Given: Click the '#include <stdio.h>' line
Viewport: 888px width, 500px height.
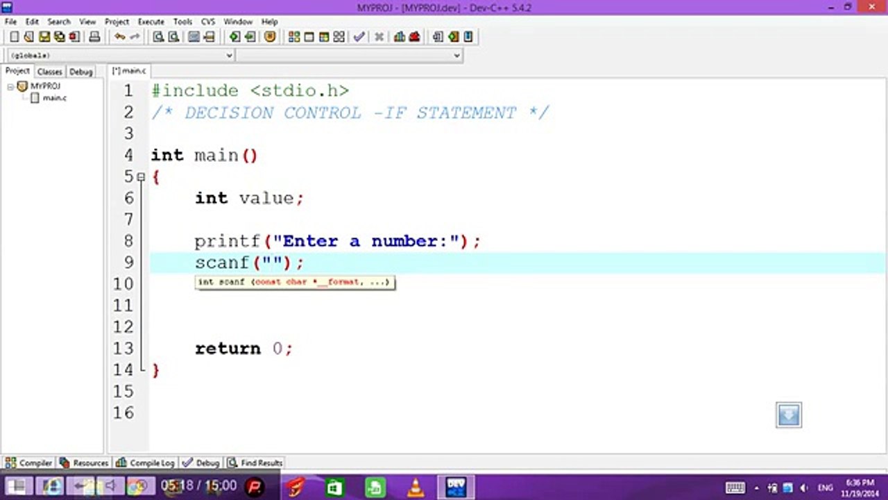Looking at the screenshot, I should click(x=250, y=91).
